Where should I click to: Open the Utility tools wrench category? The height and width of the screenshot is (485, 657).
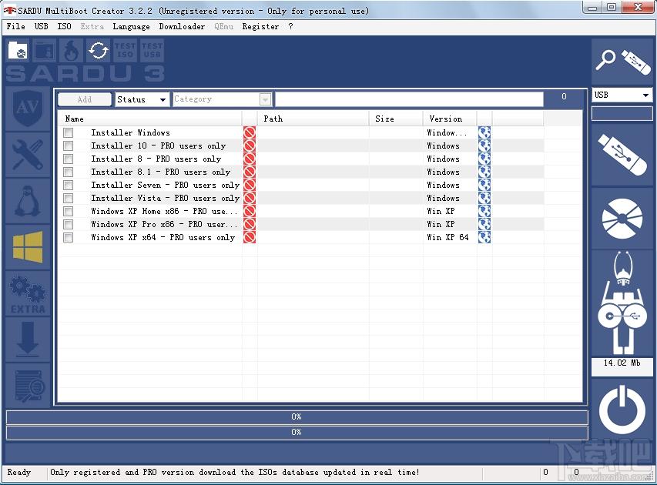(28, 155)
